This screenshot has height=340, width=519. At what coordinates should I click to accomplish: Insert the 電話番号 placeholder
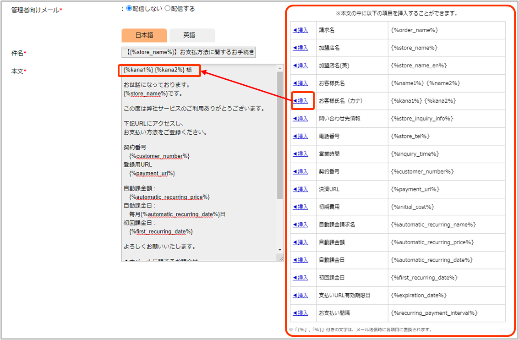(300, 136)
